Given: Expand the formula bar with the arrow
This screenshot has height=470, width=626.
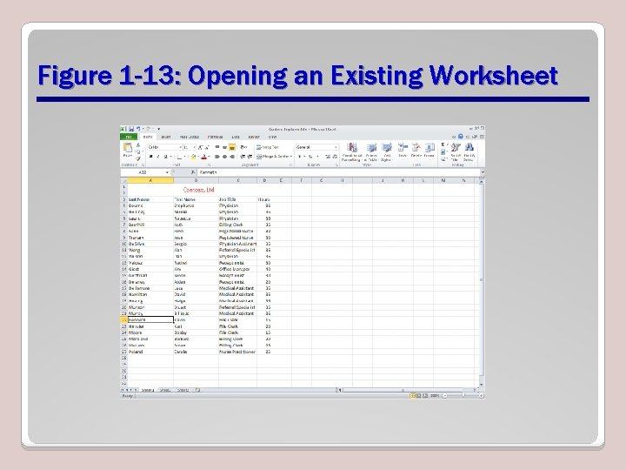Looking at the screenshot, I should click(x=483, y=172).
